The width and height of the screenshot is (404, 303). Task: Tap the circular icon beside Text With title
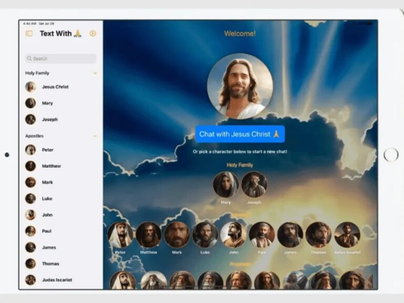pyautogui.click(x=93, y=34)
